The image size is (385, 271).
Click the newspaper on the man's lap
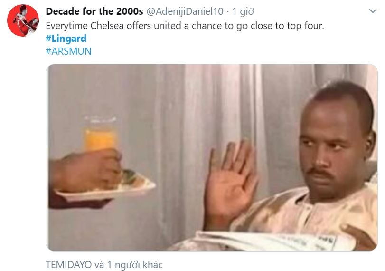(x=275, y=241)
